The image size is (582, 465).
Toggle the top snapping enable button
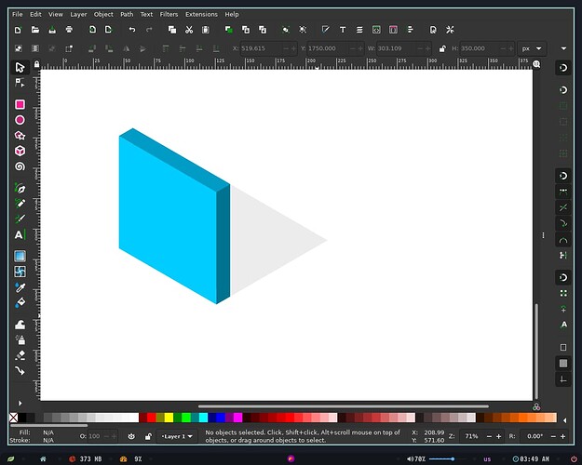[x=563, y=68]
